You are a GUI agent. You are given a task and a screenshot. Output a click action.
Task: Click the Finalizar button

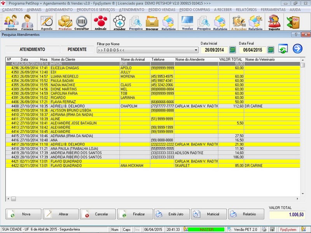(x=135, y=214)
